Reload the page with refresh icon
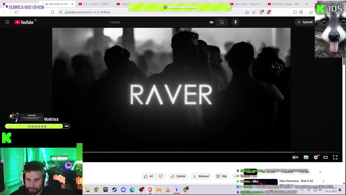The image size is (346, 195). 16,12
